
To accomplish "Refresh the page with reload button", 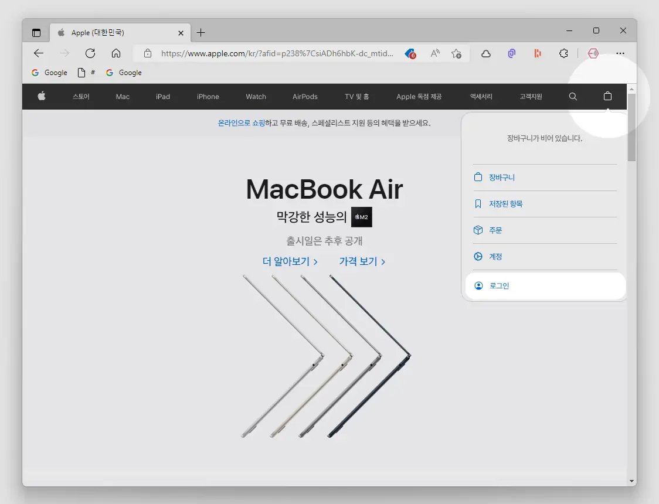I will pyautogui.click(x=90, y=53).
